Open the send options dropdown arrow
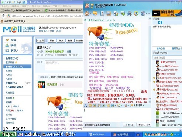The width and height of the screenshot is (182, 137). (149, 125)
